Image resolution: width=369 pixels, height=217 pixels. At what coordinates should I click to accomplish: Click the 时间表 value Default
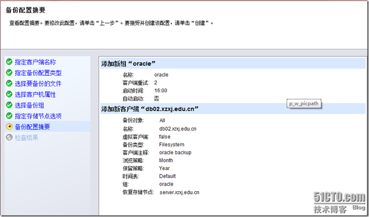pyautogui.click(x=167, y=176)
